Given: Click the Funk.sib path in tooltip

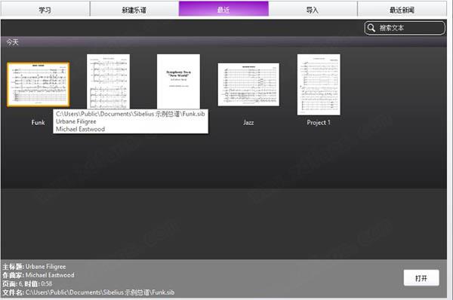Looking at the screenshot, I should [131, 114].
